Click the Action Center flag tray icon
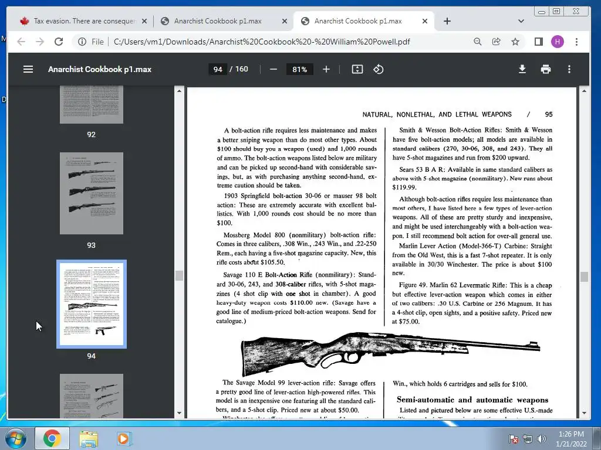 pos(514,439)
